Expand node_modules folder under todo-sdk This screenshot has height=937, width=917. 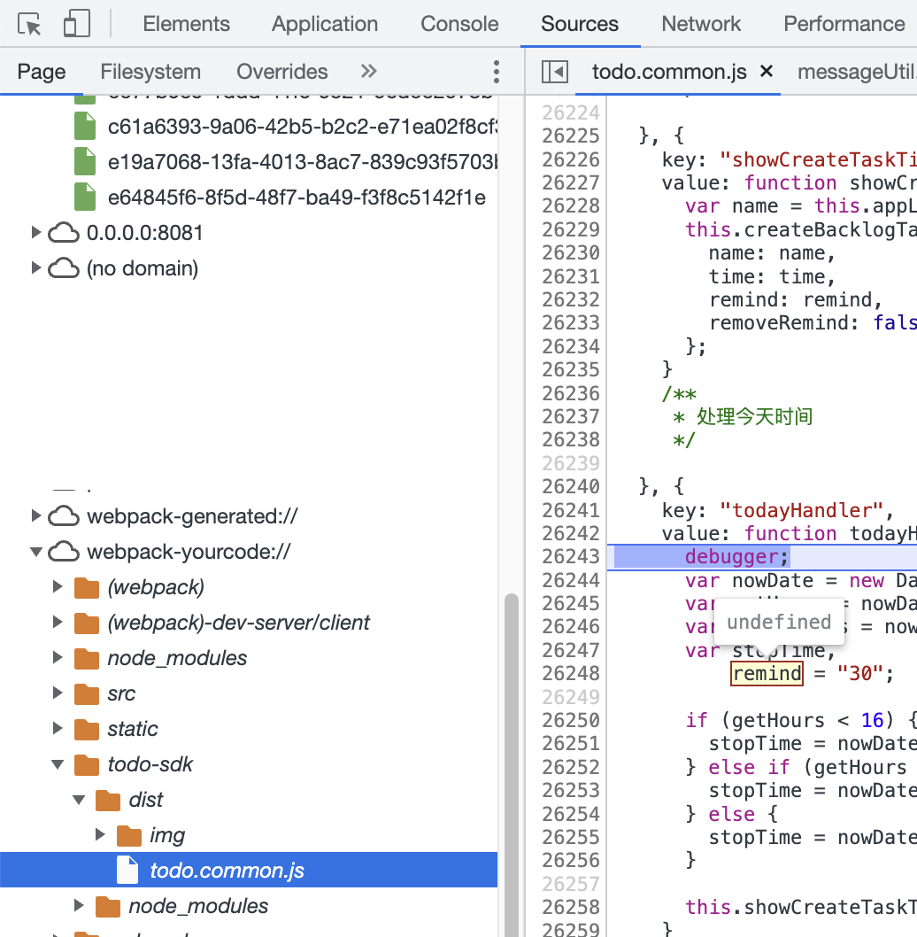pyautogui.click(x=79, y=906)
